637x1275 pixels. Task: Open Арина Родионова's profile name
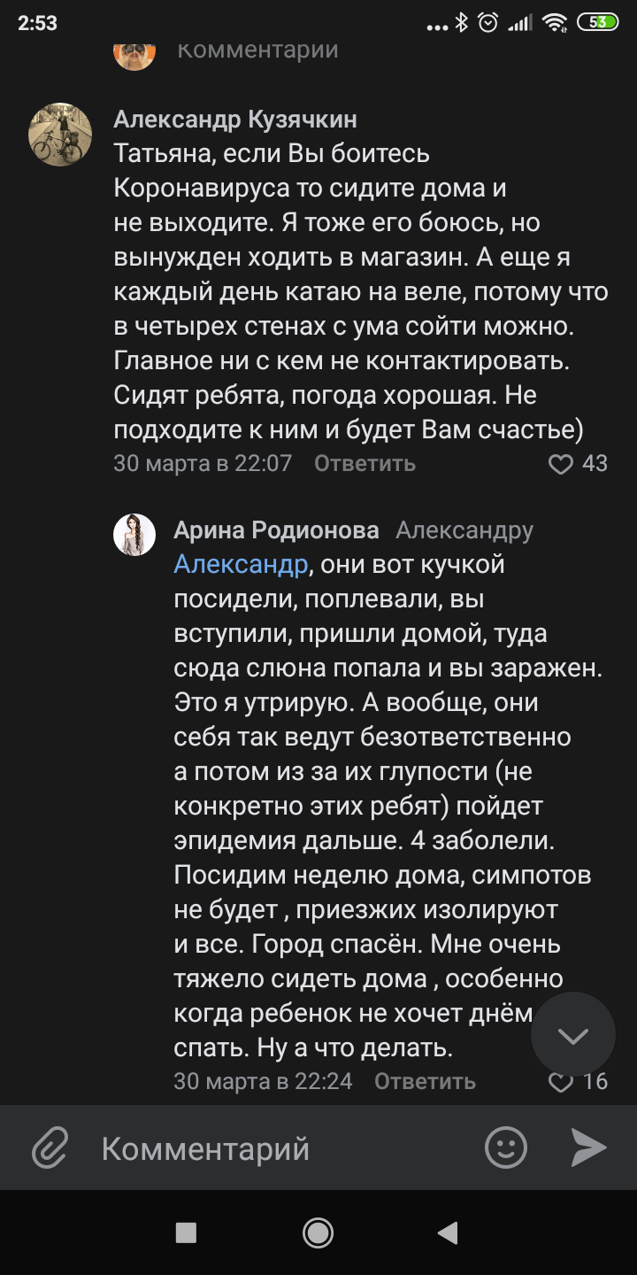coord(276,530)
